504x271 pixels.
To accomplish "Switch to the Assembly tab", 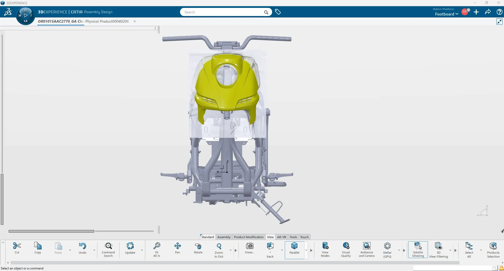I will (224, 237).
